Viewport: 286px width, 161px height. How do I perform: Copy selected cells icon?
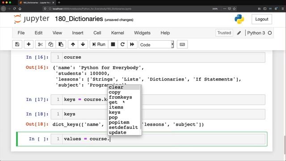(50, 44)
